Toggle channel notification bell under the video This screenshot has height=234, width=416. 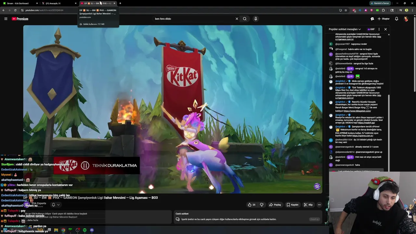[53, 205]
